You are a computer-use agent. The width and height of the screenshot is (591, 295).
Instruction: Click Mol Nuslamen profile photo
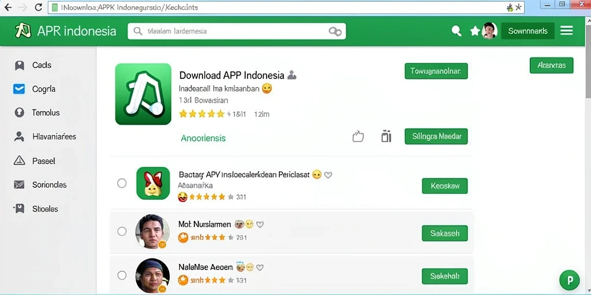coord(152,232)
